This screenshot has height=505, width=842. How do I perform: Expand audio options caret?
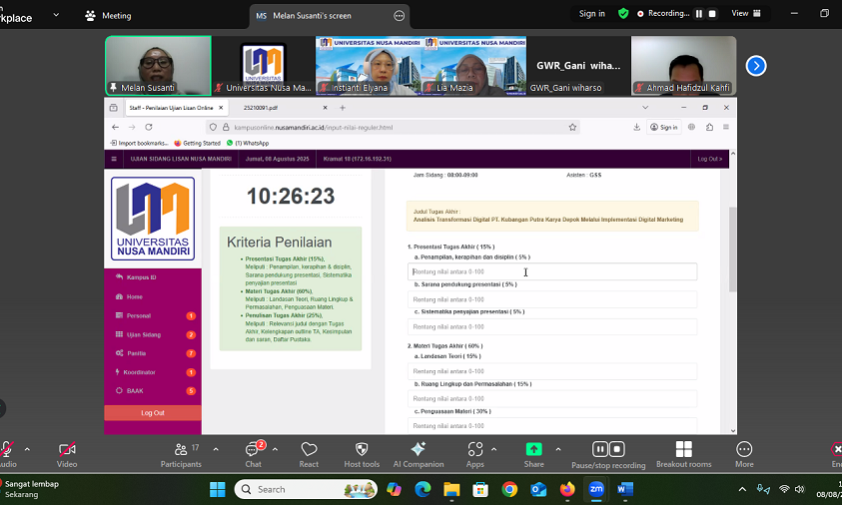coord(27,449)
